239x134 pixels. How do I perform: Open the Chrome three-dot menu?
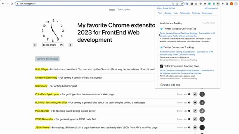coord(236,4)
